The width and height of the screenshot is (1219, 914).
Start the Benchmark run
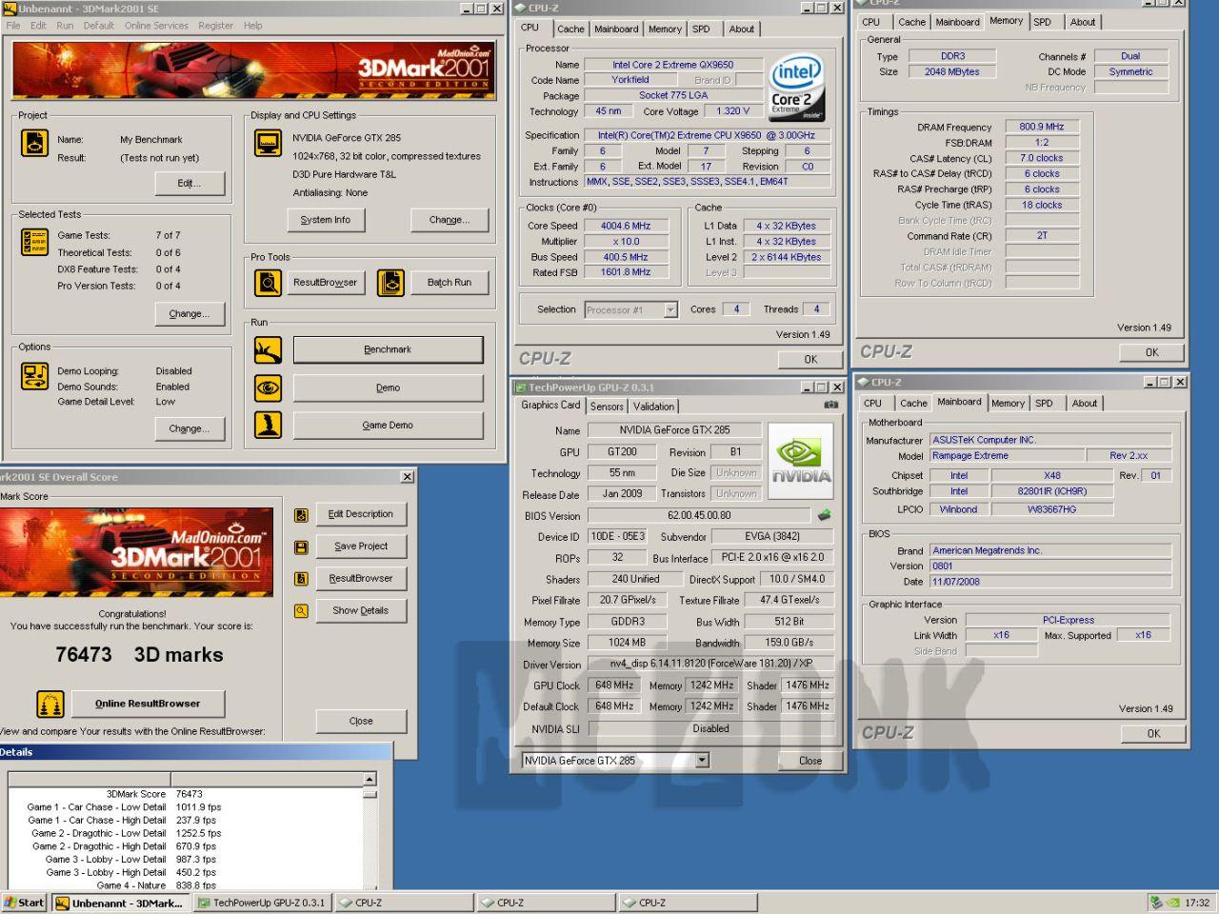click(x=388, y=350)
